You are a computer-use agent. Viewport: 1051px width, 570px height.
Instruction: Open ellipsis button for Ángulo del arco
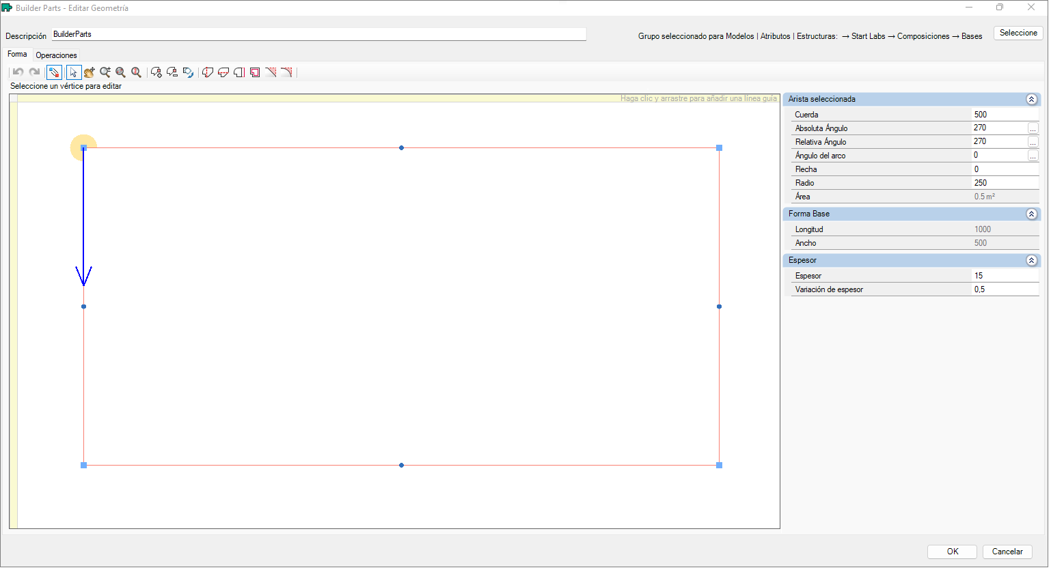click(1033, 156)
